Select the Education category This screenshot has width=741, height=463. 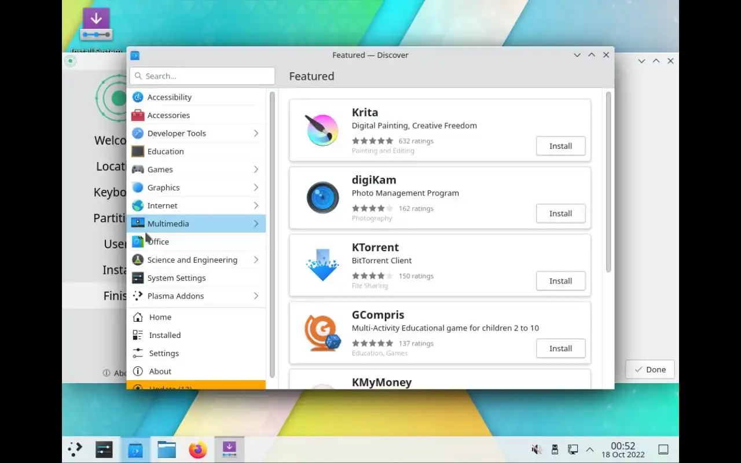coord(196,152)
